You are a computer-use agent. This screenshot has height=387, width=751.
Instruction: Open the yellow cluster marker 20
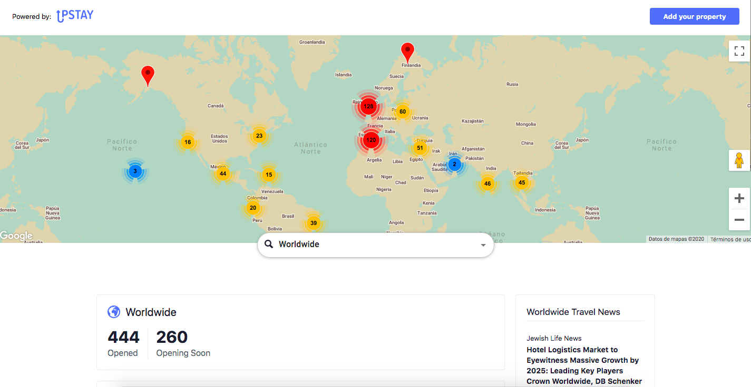pyautogui.click(x=253, y=208)
